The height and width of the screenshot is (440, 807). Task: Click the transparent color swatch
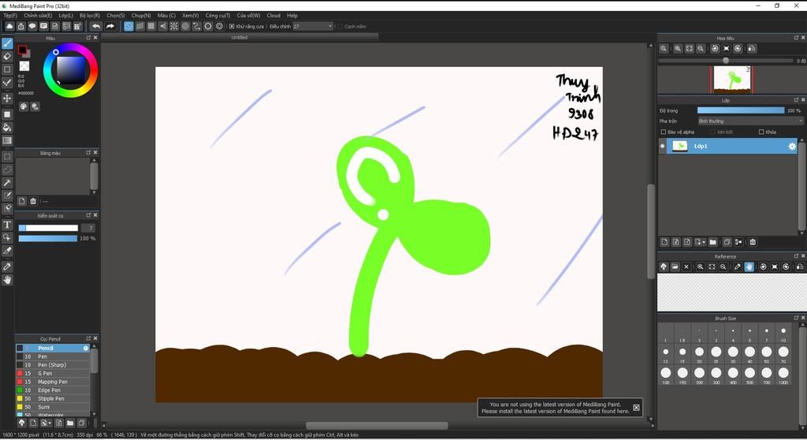(x=24, y=66)
